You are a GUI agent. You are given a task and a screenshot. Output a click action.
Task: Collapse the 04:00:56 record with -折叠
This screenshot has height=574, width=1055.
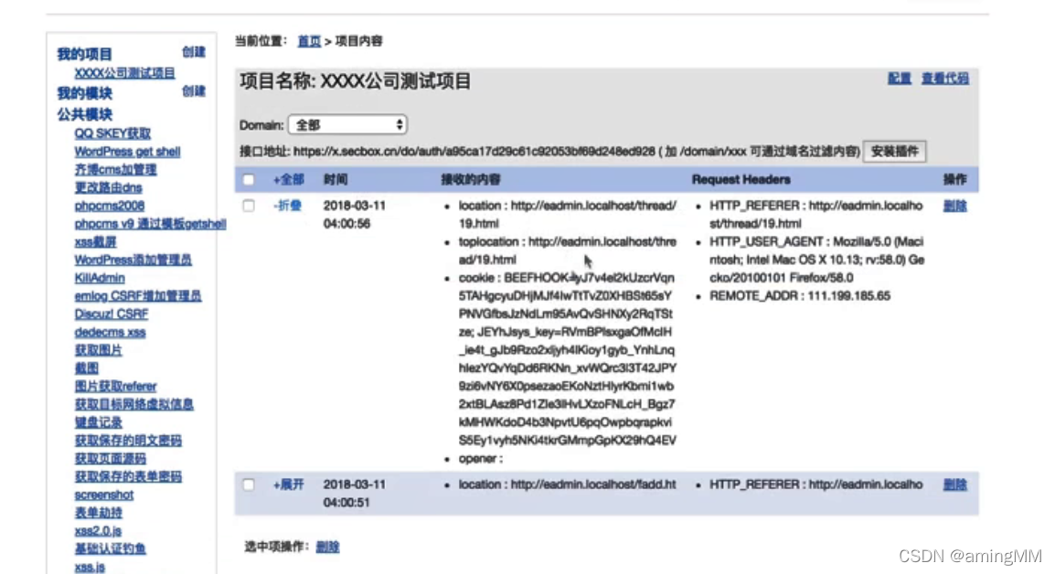pos(288,206)
